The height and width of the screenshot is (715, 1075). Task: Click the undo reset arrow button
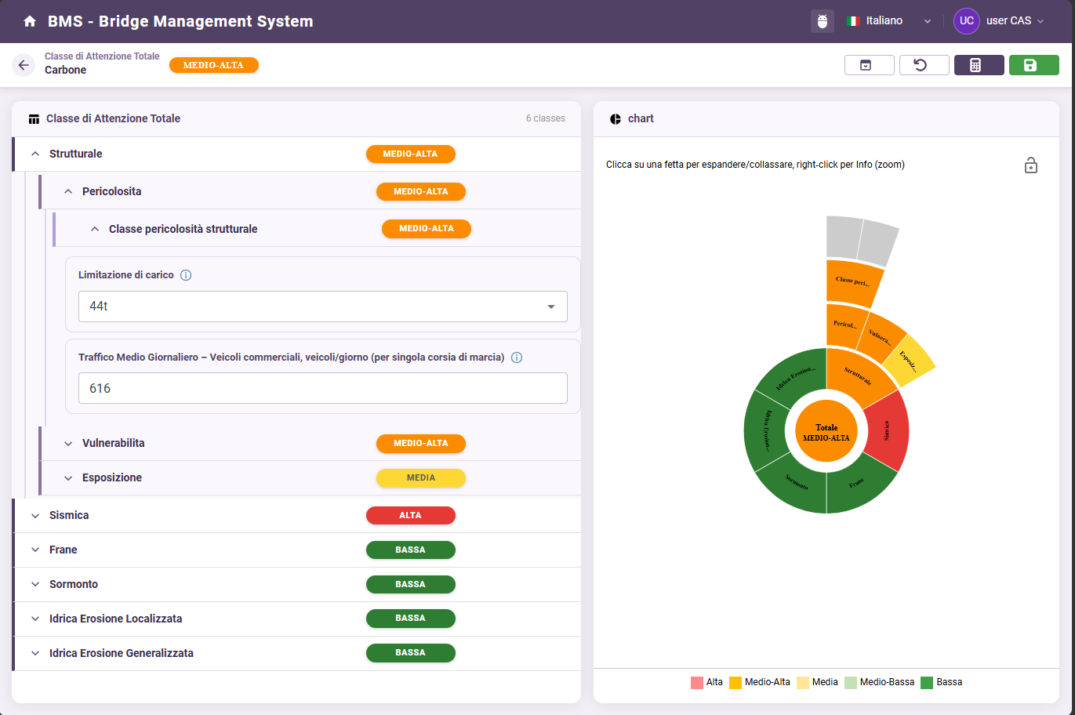(924, 65)
